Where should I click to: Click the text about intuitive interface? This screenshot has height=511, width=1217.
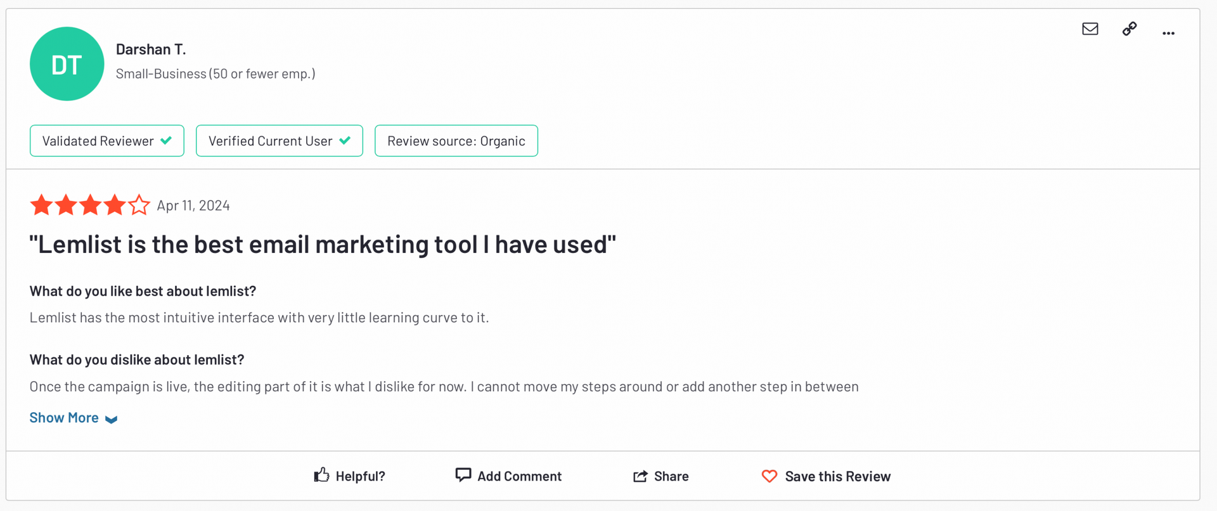click(x=259, y=318)
